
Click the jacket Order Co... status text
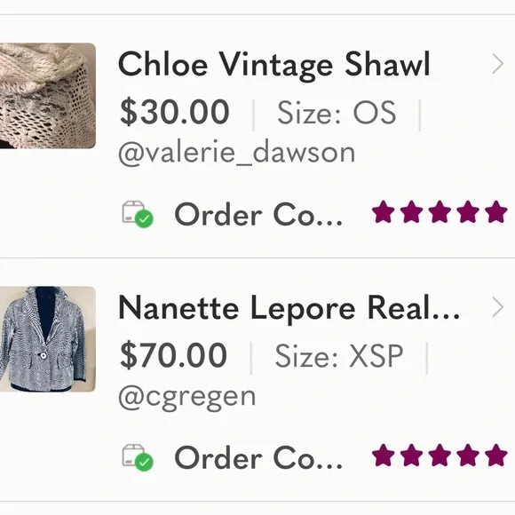click(x=258, y=458)
